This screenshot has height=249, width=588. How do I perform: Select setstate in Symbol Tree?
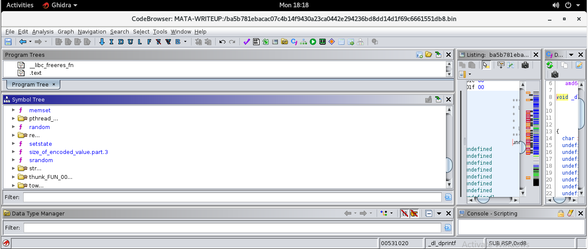pos(40,144)
